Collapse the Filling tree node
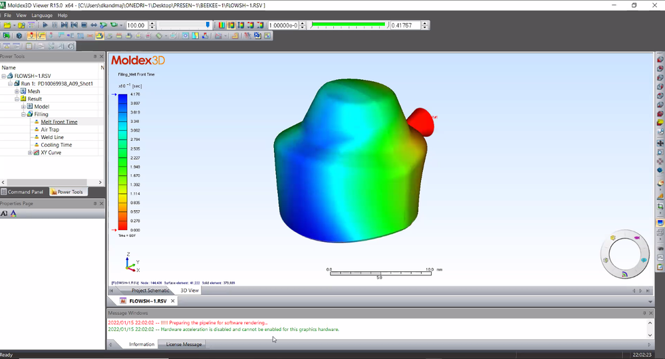Image resolution: width=665 pixels, height=359 pixels. [23, 114]
